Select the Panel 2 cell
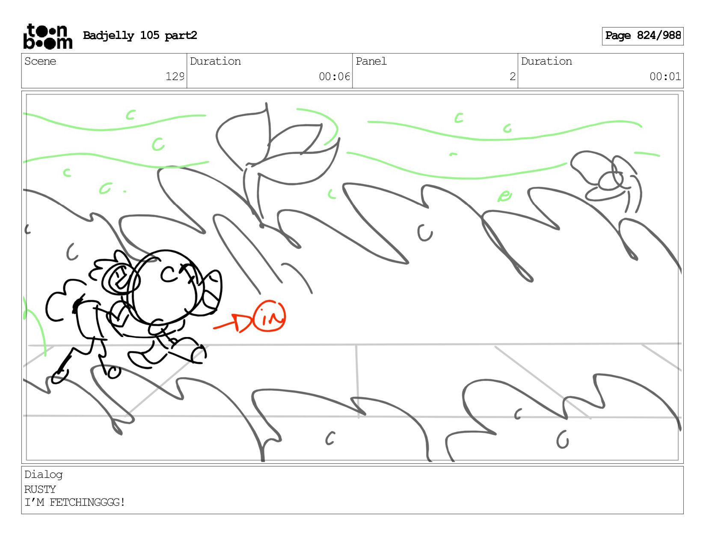 click(x=435, y=71)
